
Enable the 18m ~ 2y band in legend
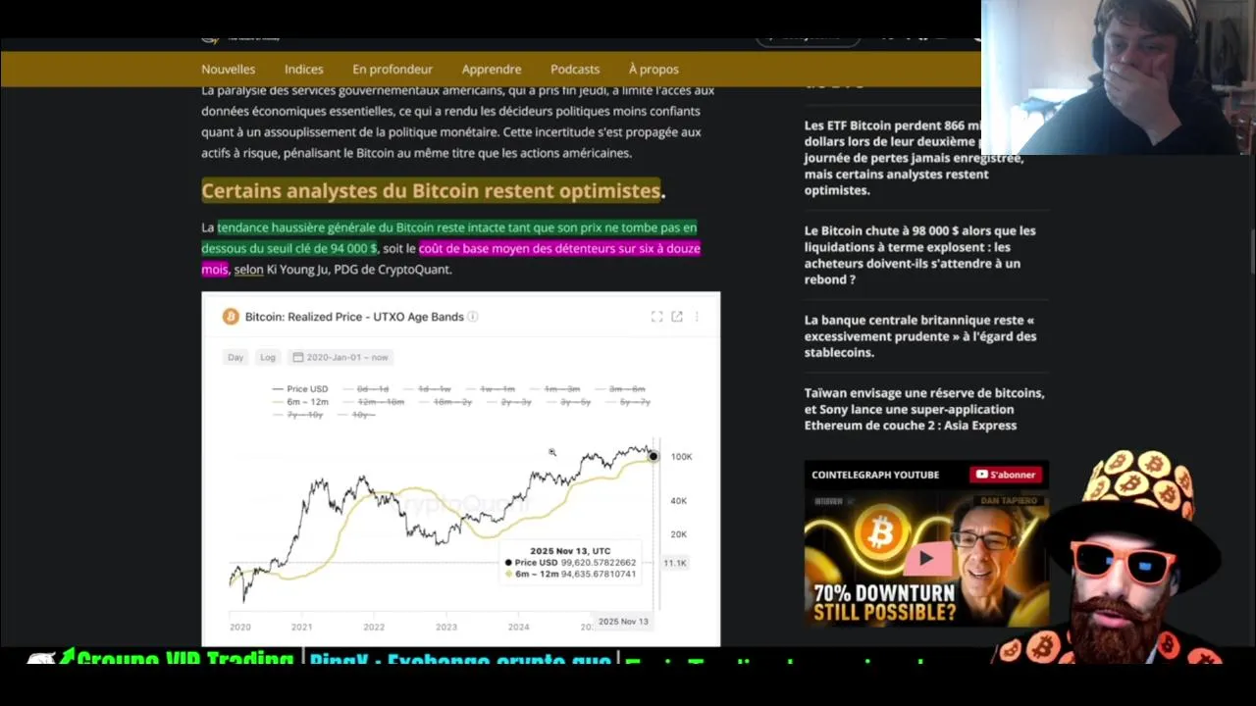pos(445,402)
